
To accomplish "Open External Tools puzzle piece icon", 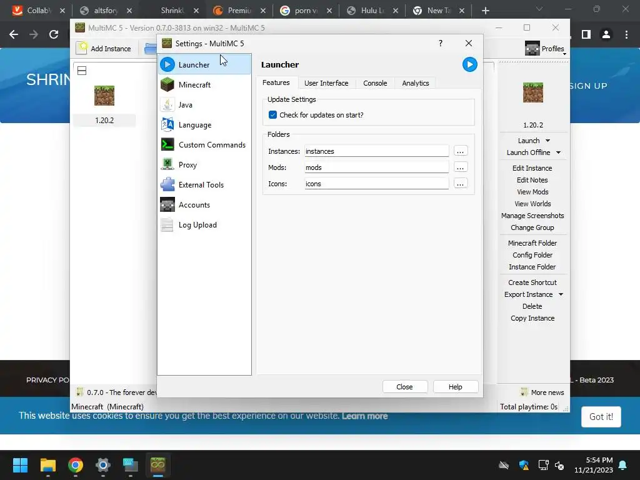I will [x=167, y=184].
